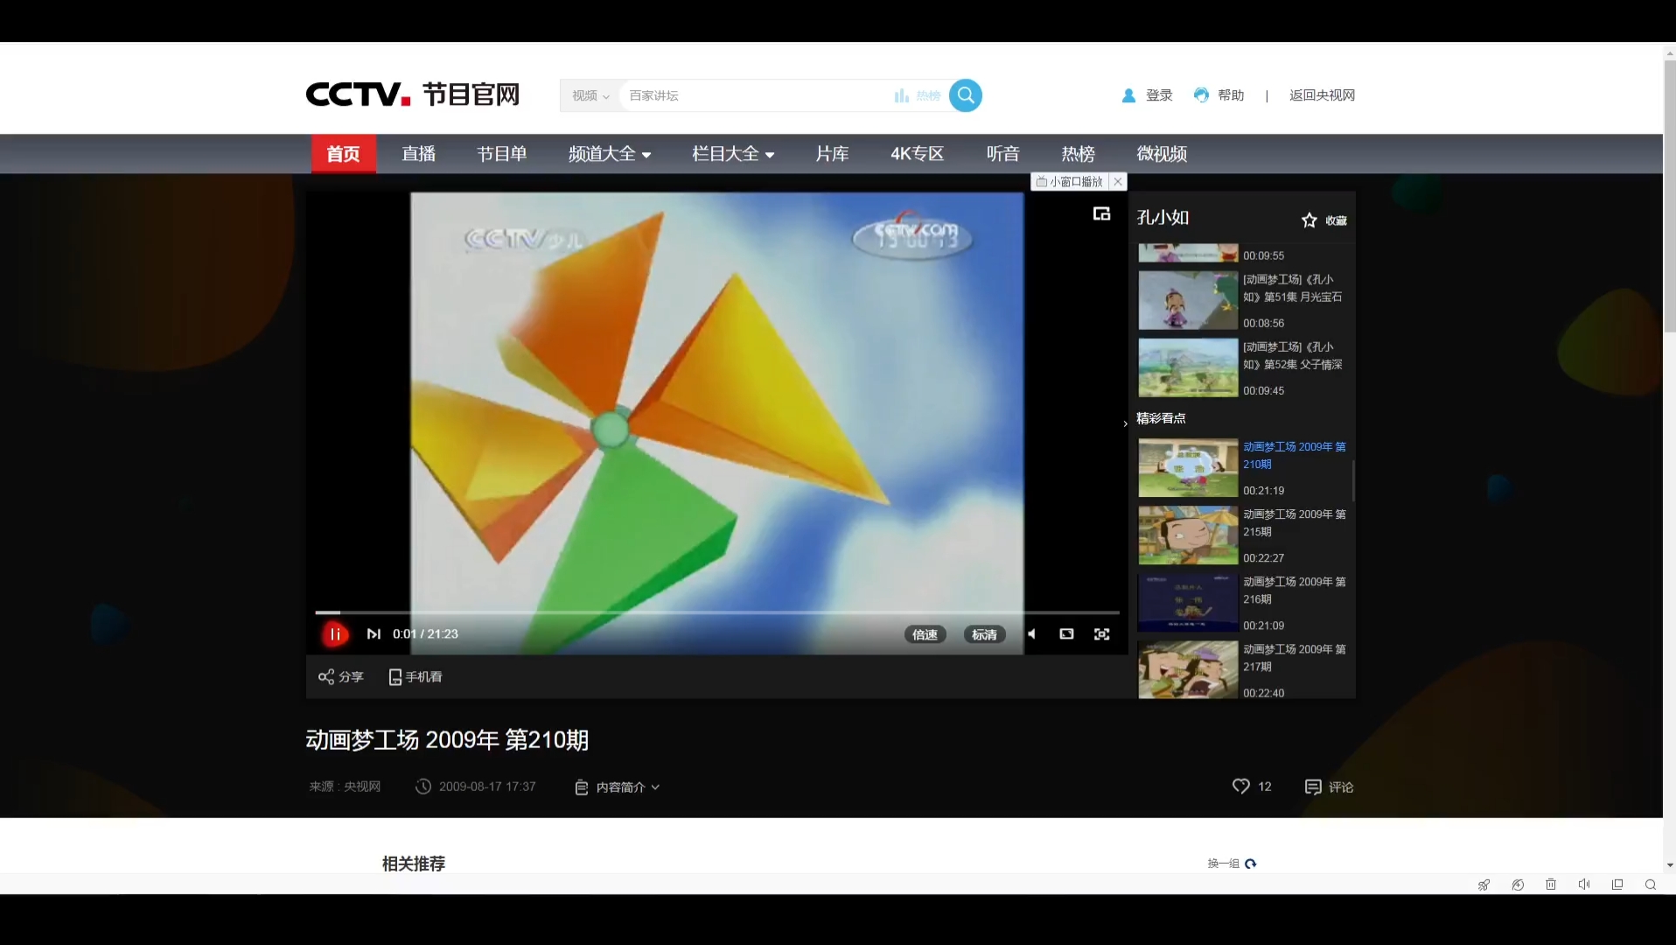The image size is (1676, 945).
Task: Open the 热榜 tab in navigation bar
Action: [x=1078, y=154]
